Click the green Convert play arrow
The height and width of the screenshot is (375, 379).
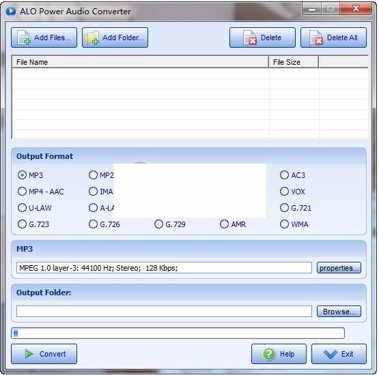tap(29, 355)
